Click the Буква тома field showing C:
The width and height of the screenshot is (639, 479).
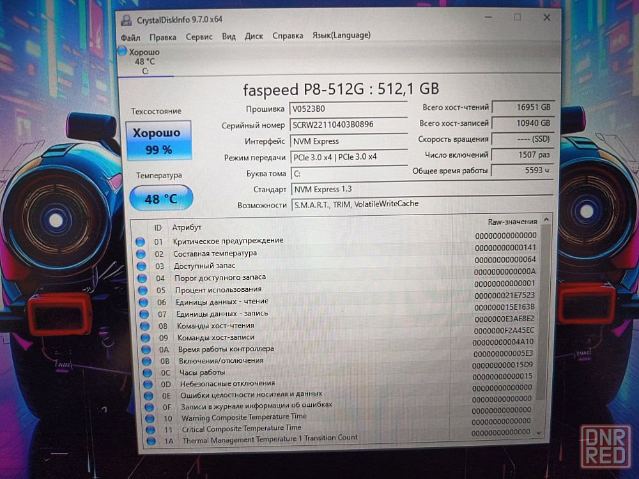(350, 174)
